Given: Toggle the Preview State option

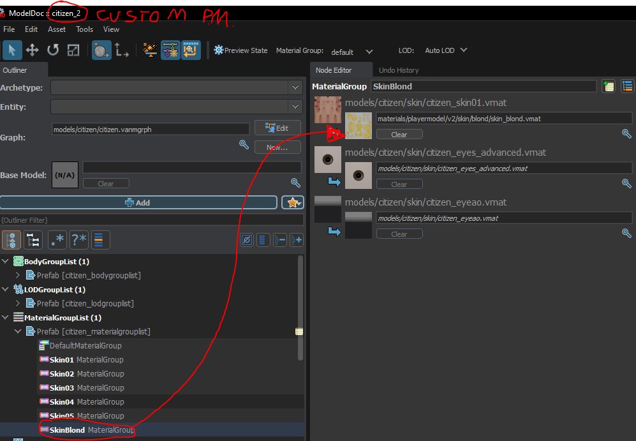Looking at the screenshot, I should tap(240, 50).
